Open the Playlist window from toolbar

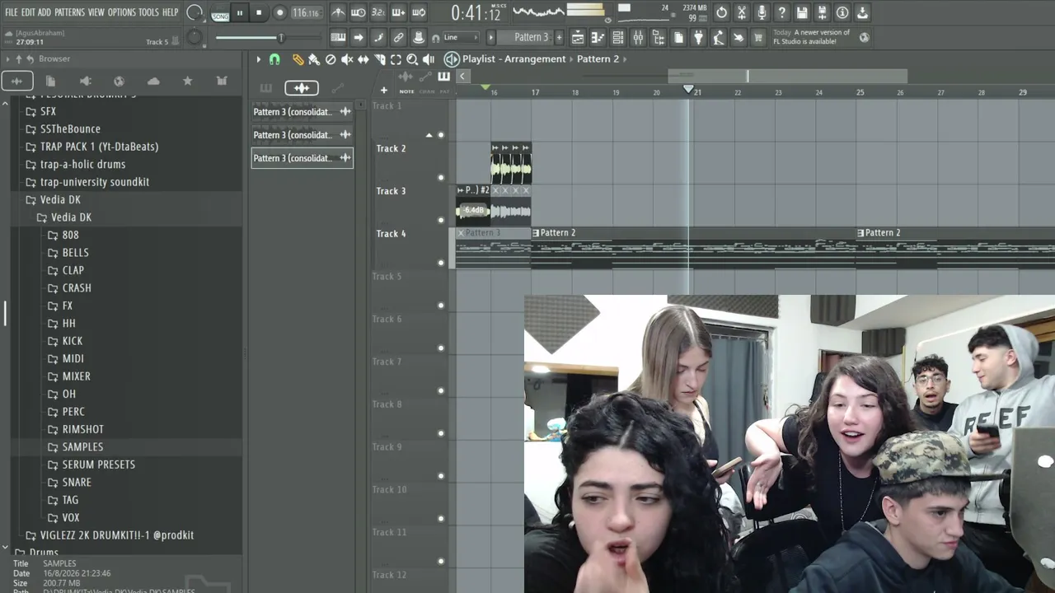tap(578, 37)
